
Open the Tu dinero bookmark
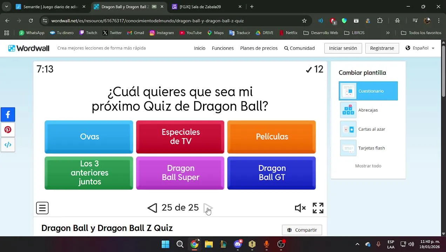[62, 33]
